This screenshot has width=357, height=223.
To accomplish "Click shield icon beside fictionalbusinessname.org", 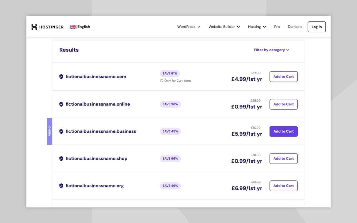I will click(61, 186).
